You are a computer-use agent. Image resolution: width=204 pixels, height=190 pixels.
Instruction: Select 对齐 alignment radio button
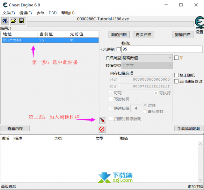(x=145, y=105)
